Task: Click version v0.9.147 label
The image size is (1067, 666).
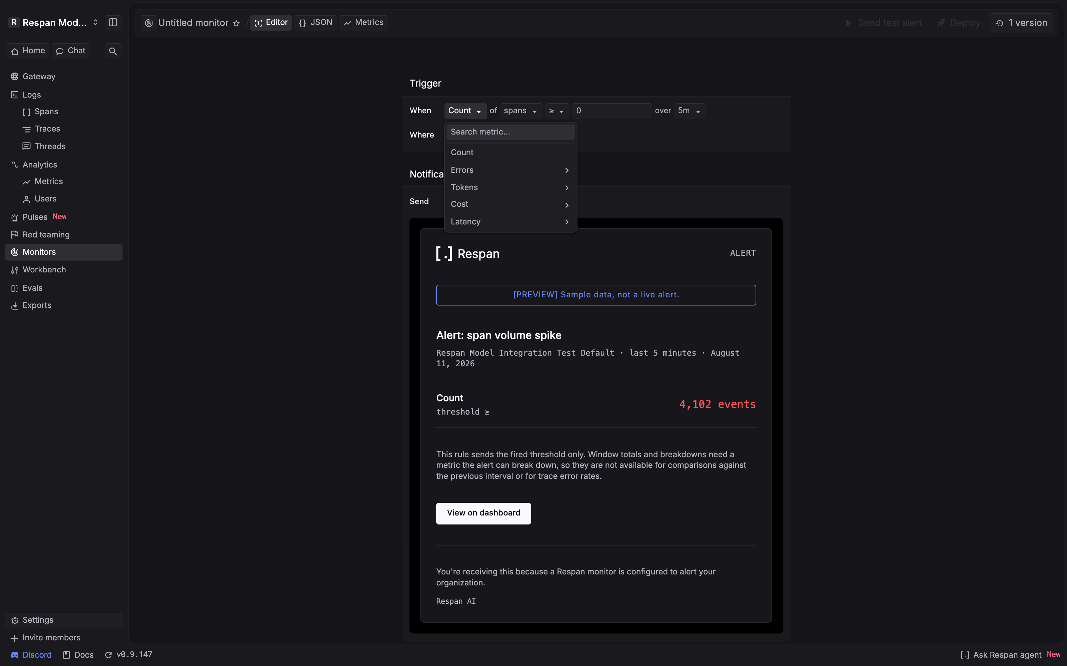Action: (x=134, y=655)
